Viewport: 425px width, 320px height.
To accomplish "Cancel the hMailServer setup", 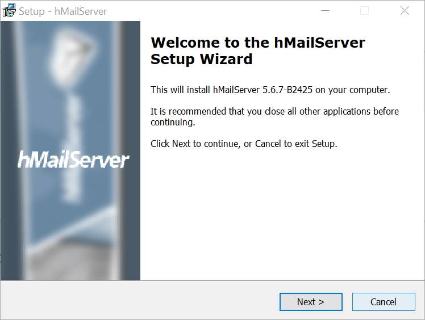I will pos(384,302).
